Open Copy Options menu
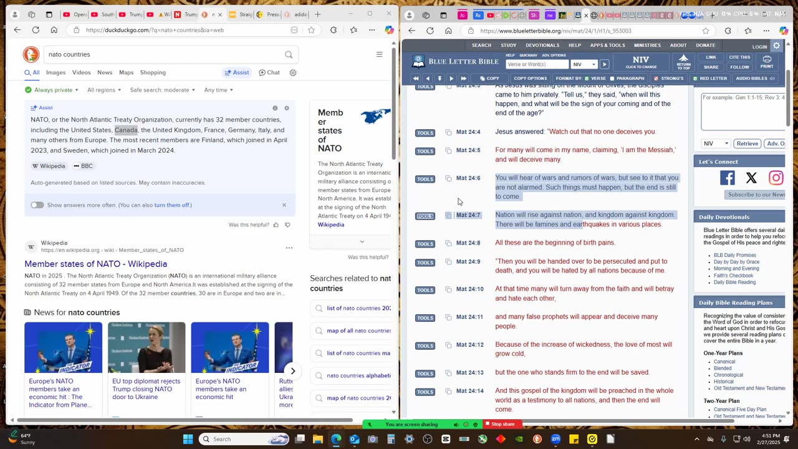Image resolution: width=798 pixels, height=449 pixels. [530, 79]
